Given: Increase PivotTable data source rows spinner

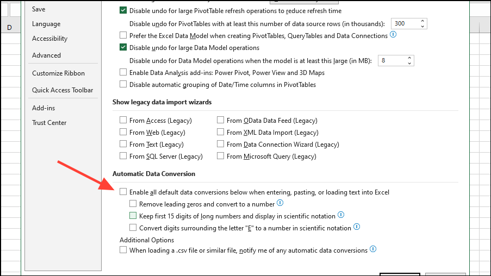Looking at the screenshot, I should pyautogui.click(x=422, y=21).
